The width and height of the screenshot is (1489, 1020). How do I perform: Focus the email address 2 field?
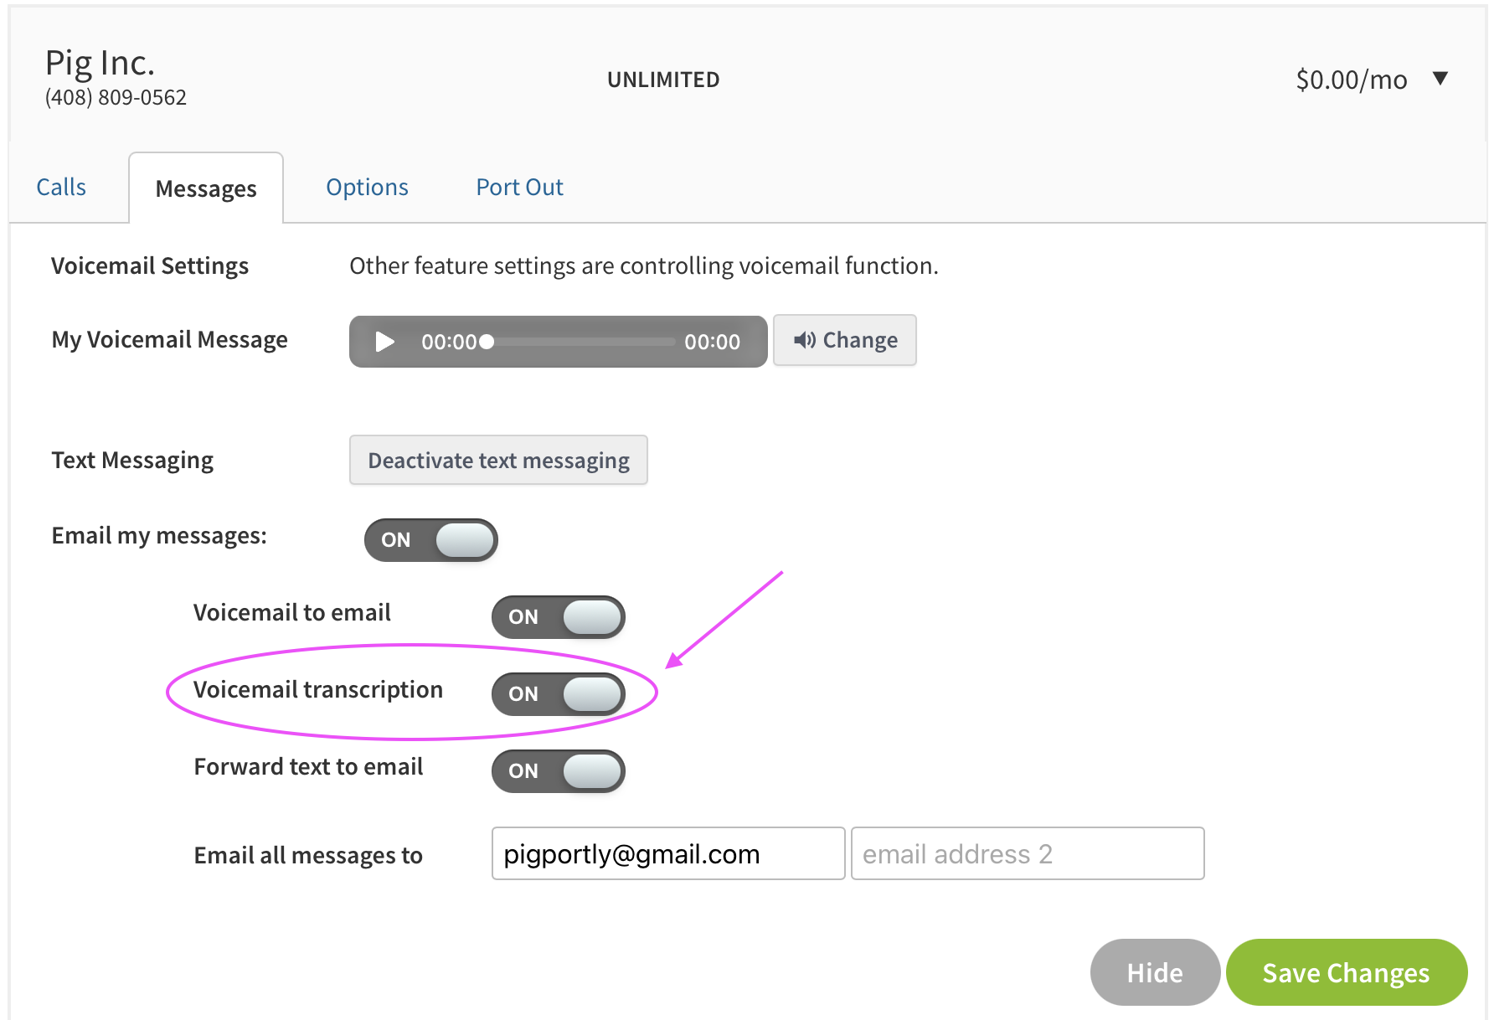(x=1027, y=853)
